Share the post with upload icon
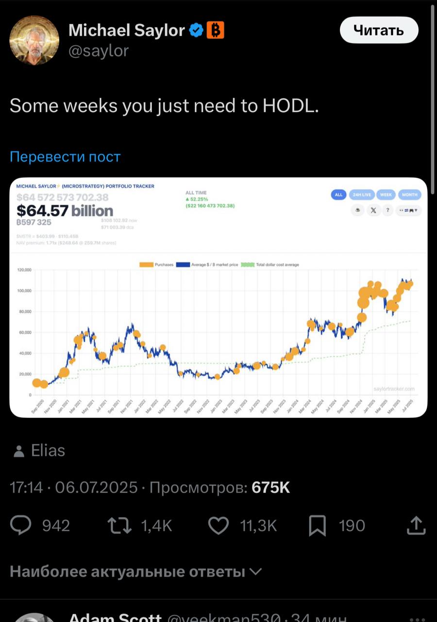The width and height of the screenshot is (437, 622). 416,525
